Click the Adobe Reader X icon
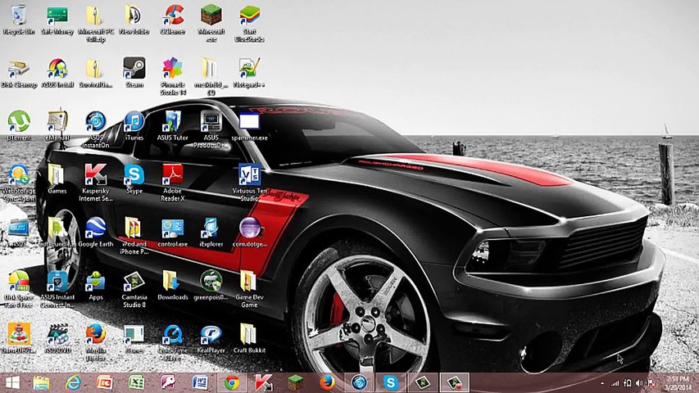The width and height of the screenshot is (699, 393). (173, 174)
